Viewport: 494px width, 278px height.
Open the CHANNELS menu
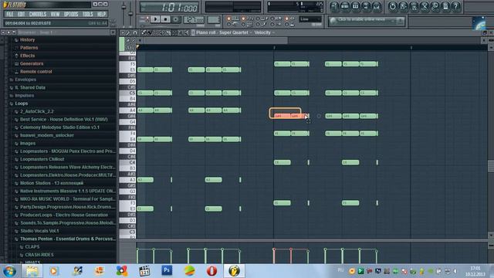(38, 14)
